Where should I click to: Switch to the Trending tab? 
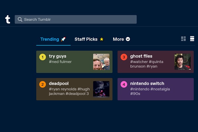(x=53, y=39)
